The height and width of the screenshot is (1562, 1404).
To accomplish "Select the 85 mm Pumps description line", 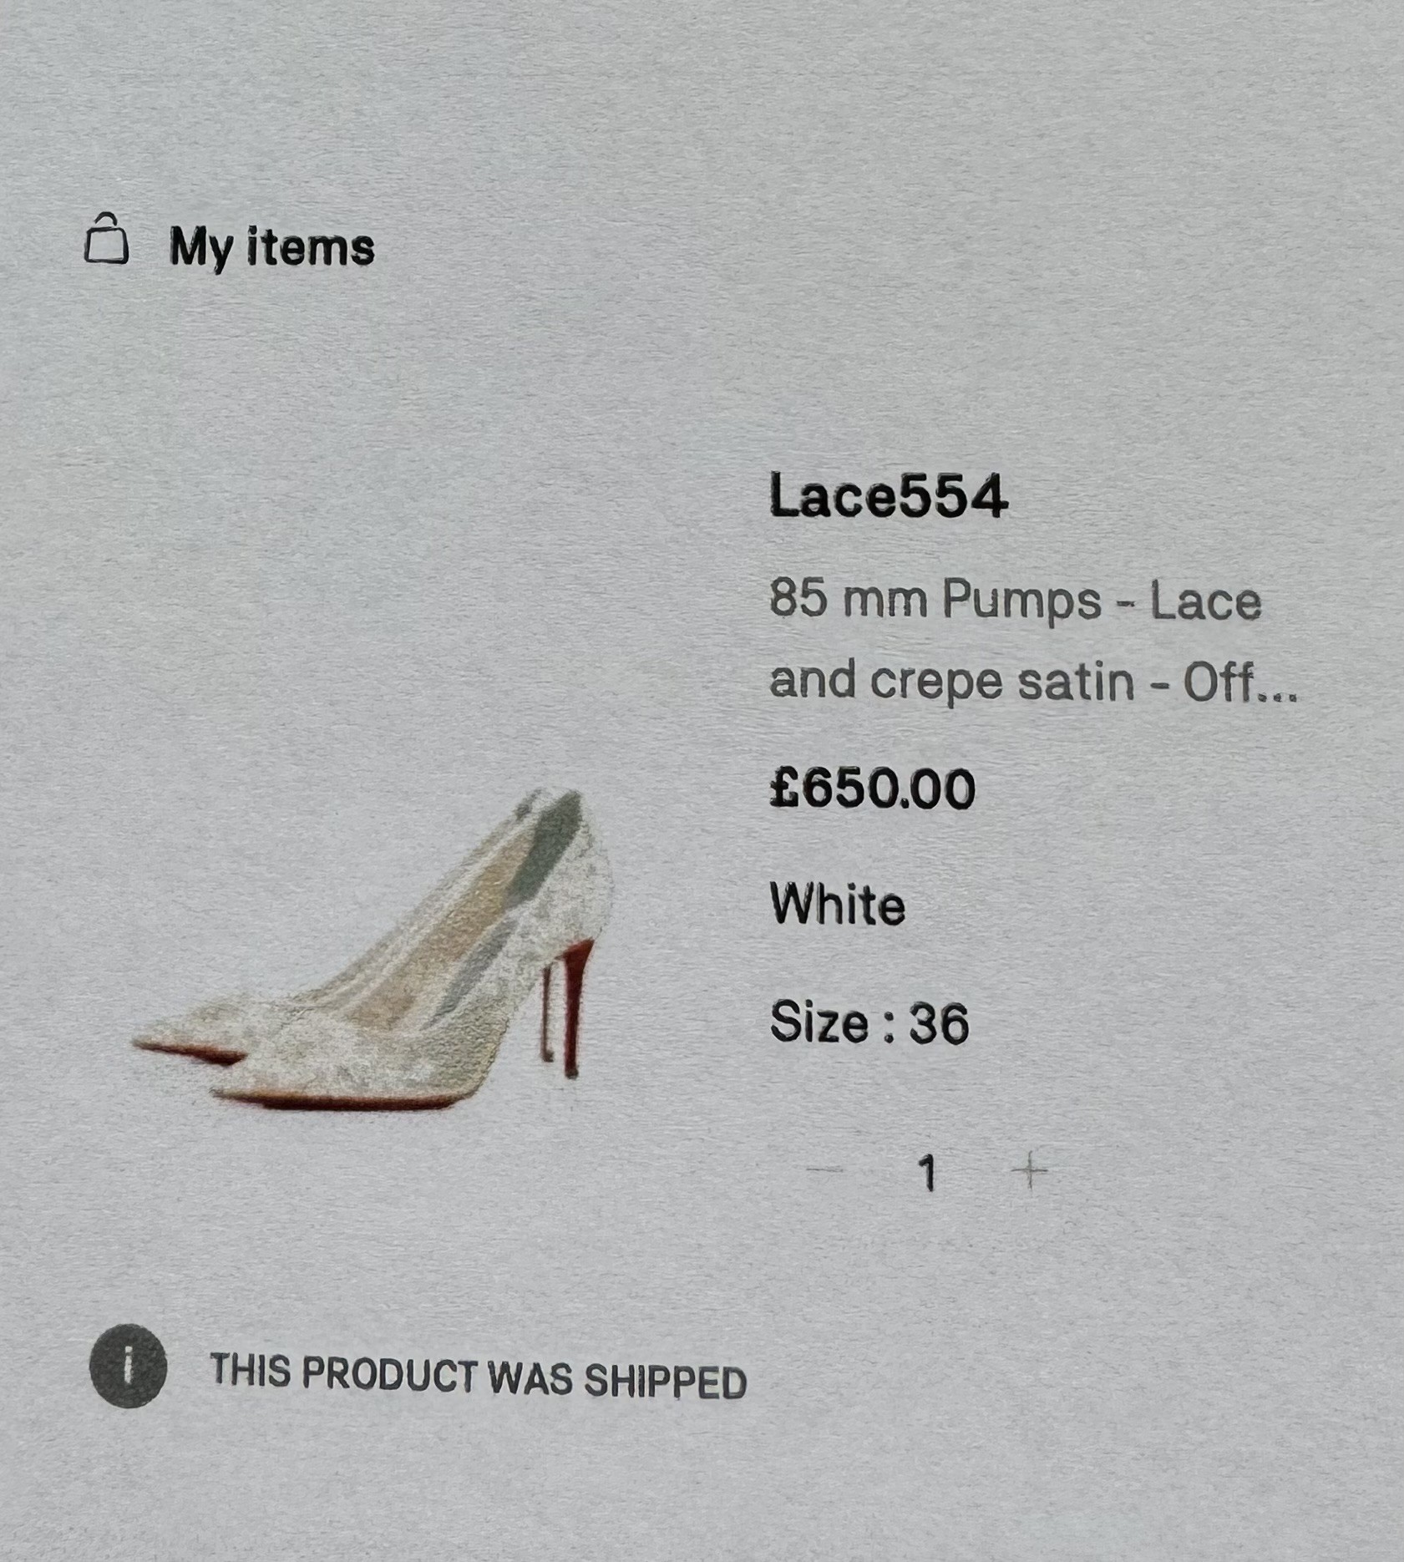I will coord(1015,601).
